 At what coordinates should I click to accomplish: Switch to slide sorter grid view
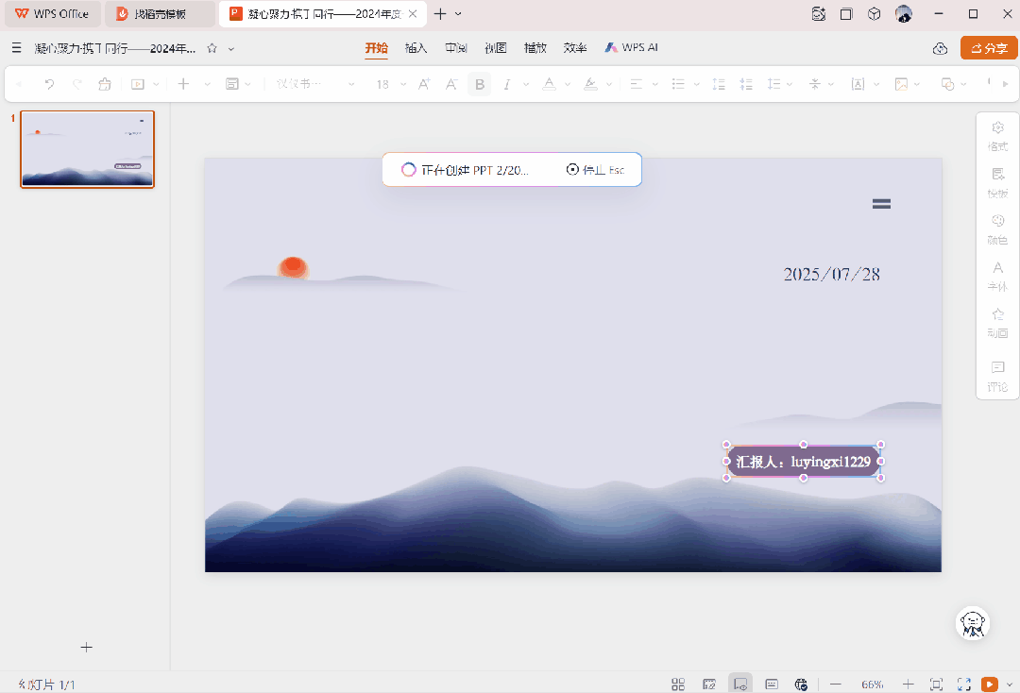click(678, 685)
